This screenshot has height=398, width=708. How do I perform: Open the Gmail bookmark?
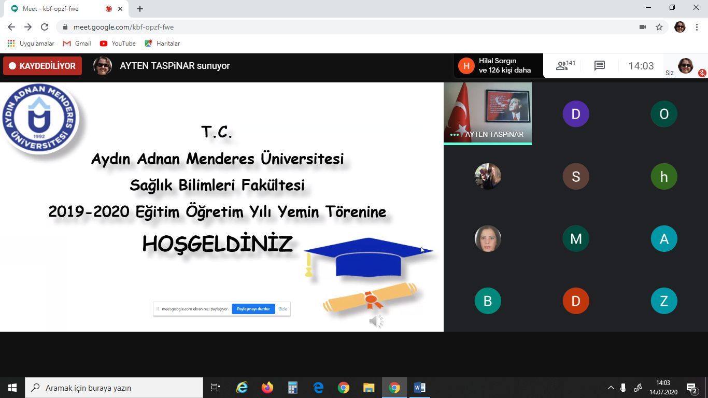[77, 44]
